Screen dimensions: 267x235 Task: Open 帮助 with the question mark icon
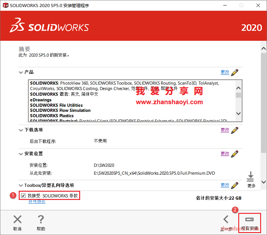41,219
